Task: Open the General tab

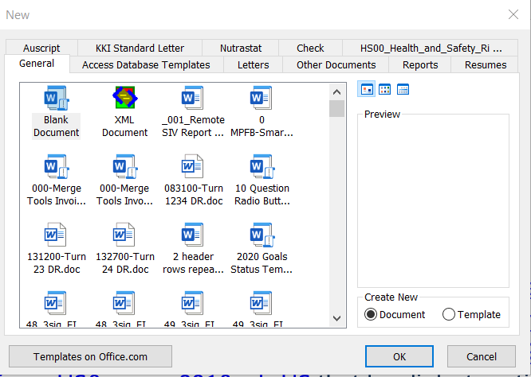Action: click(37, 64)
